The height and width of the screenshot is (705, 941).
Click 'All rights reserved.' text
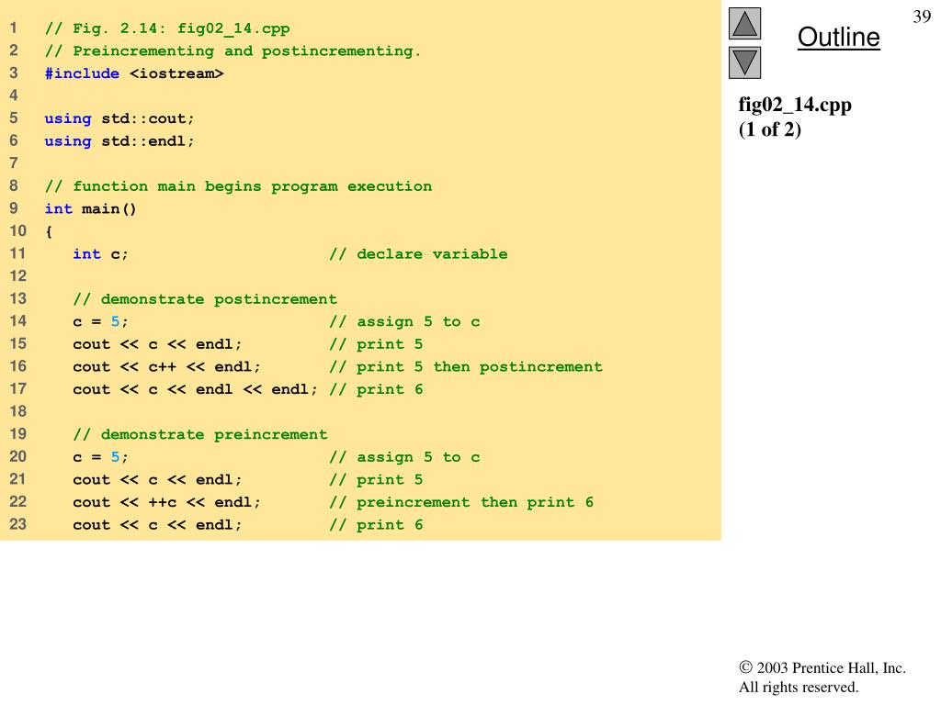pyautogui.click(x=799, y=687)
